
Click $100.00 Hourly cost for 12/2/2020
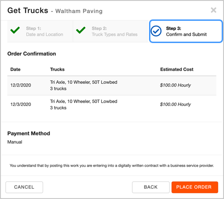(x=175, y=85)
